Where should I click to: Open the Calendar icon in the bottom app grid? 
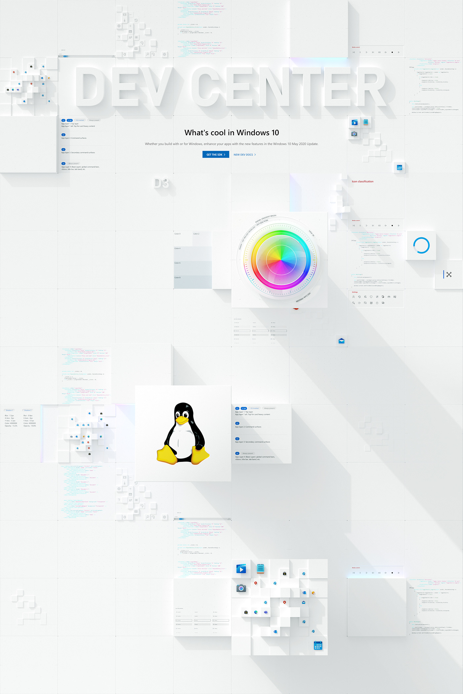[318, 645]
